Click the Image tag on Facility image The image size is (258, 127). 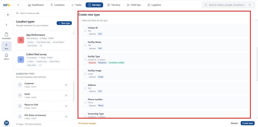tap(101, 77)
